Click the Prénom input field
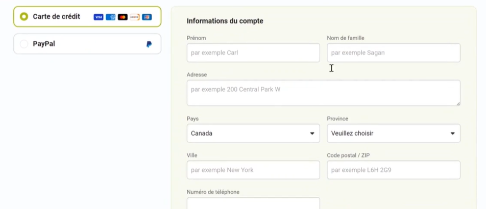This screenshot has height=209, width=486. pos(253,53)
